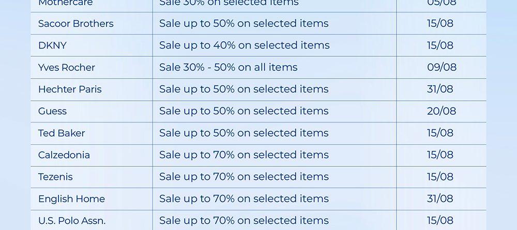517x230 pixels.
Task: Select the Ted Baker brand cell
Action: coord(62,133)
